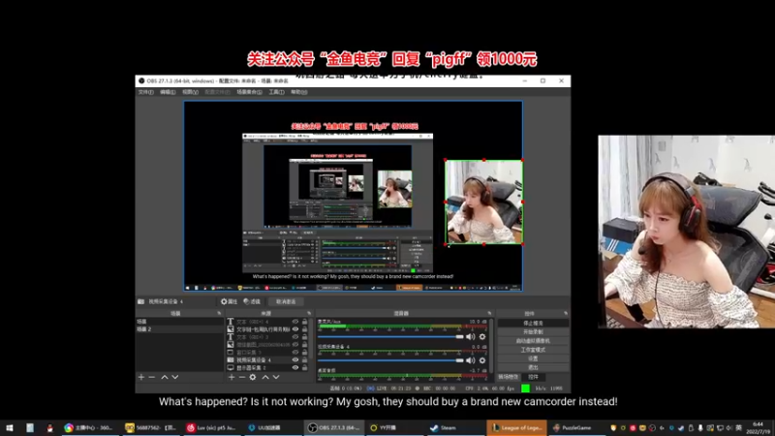Switch to 控件 (Controls) tab
This screenshot has height=436, width=775.
(x=533, y=377)
